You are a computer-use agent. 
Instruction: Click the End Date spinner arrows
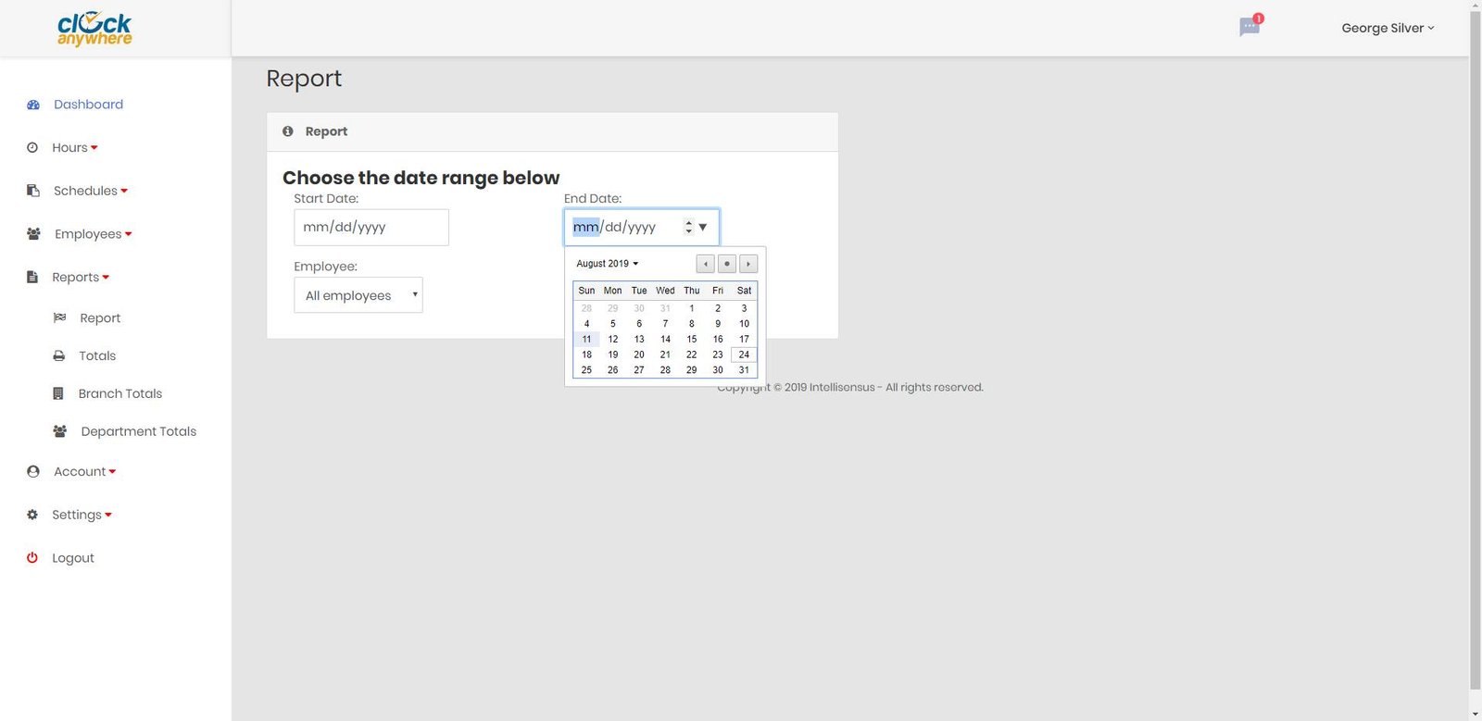click(x=688, y=227)
